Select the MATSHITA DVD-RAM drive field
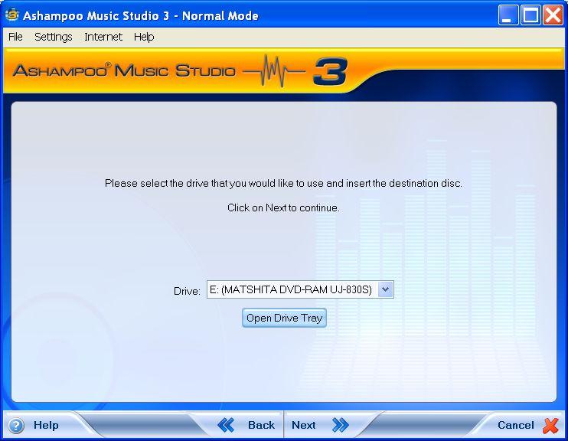Image resolution: width=568 pixels, height=441 pixels. click(292, 289)
